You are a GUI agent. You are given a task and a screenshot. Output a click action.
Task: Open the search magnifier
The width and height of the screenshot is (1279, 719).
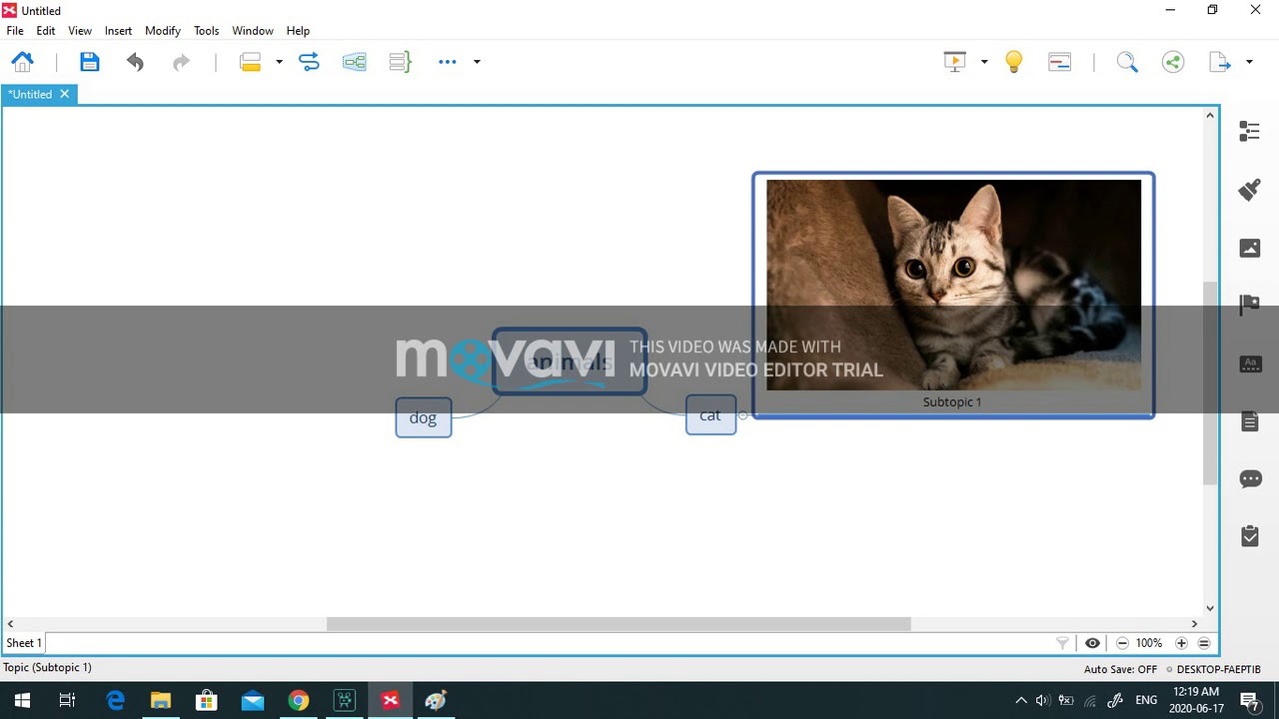(x=1127, y=62)
